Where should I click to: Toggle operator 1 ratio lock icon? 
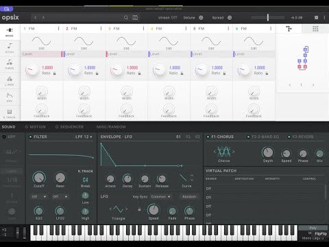55,73
